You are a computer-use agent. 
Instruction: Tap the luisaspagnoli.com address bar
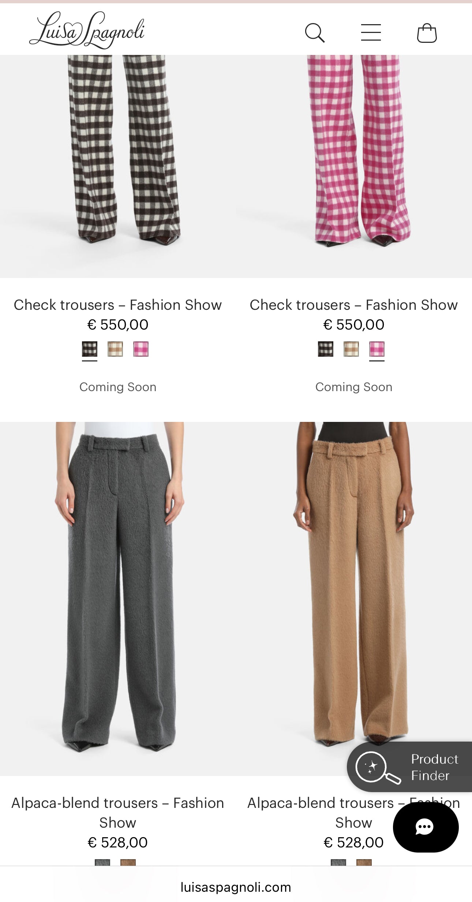pyautogui.click(x=236, y=887)
